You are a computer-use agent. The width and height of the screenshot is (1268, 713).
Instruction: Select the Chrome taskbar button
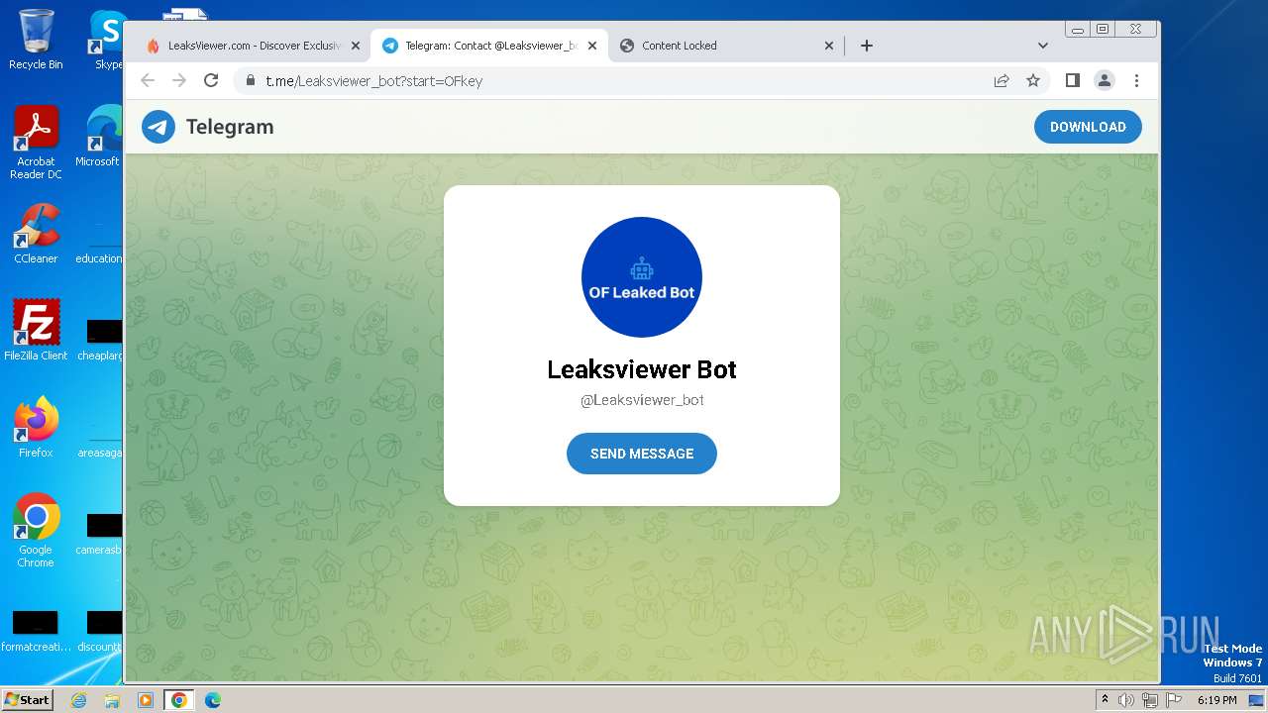179,700
